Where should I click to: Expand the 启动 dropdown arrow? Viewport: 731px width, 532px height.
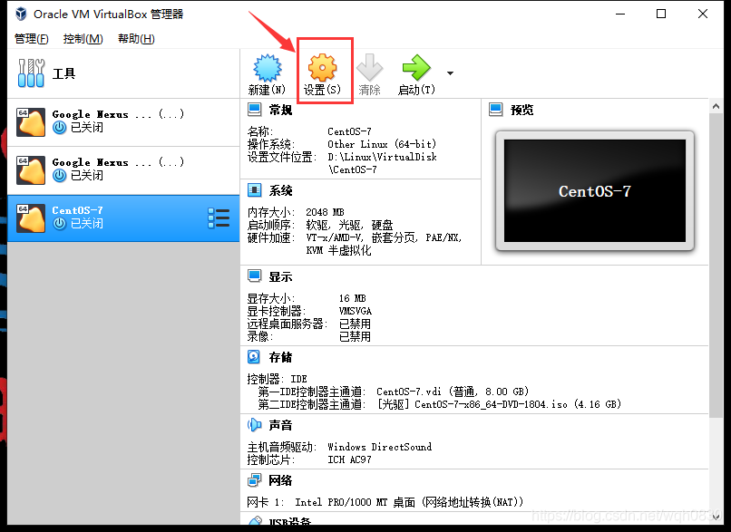[450, 73]
